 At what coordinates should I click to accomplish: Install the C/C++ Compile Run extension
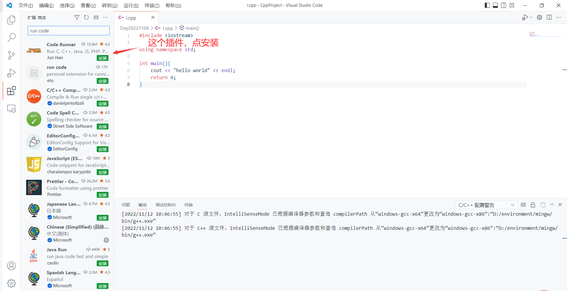(x=103, y=104)
